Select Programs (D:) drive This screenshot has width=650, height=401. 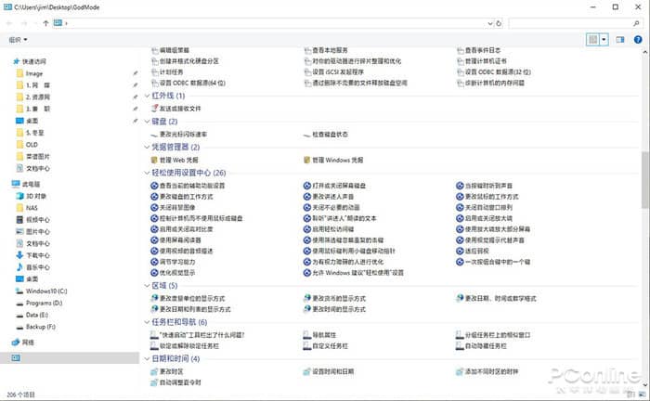pyautogui.click(x=44, y=303)
